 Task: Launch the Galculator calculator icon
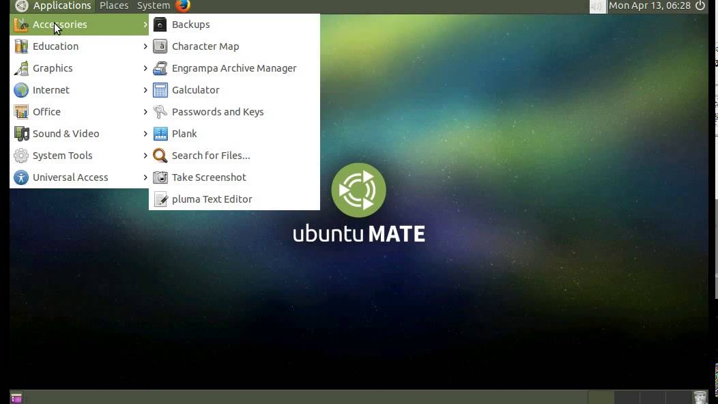(160, 90)
